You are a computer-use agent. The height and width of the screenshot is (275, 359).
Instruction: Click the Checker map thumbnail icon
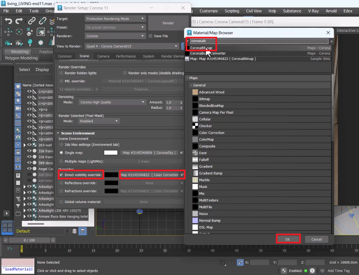(x=195, y=126)
